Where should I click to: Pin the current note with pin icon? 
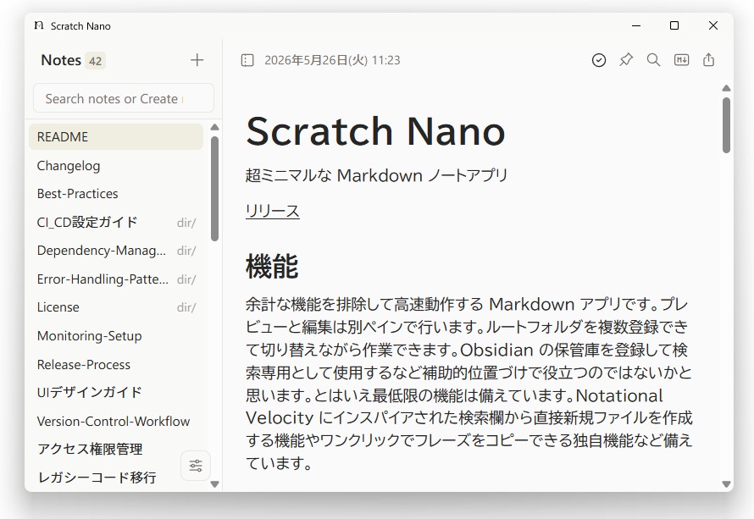[x=626, y=60]
